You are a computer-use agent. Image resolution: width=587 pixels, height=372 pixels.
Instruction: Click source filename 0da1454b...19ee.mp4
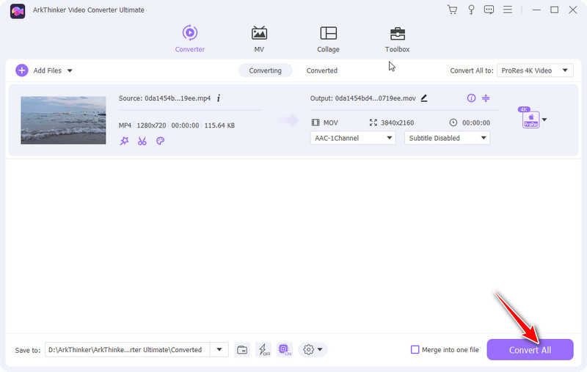pyautogui.click(x=178, y=98)
